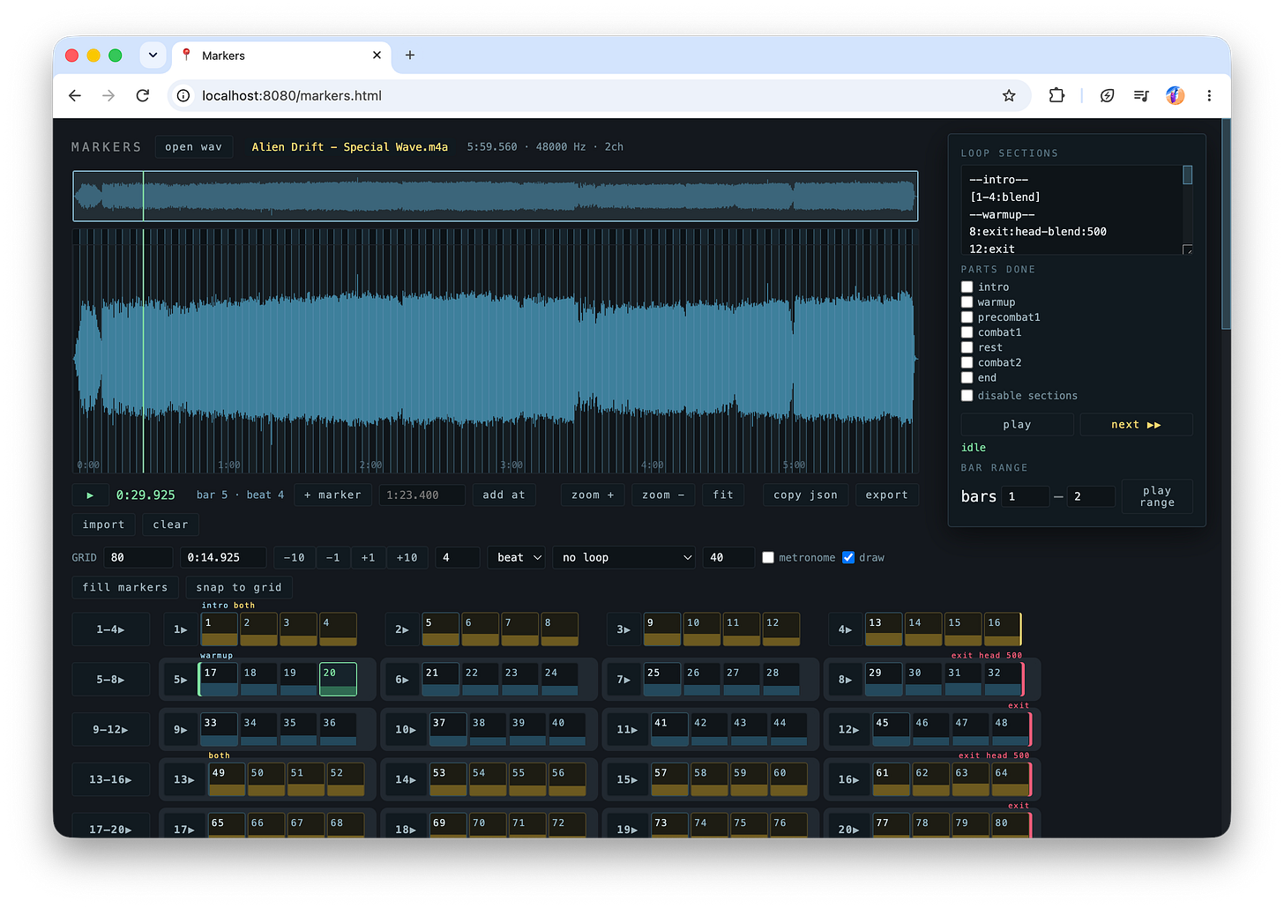Play bar group 2
Image resolution: width=1284 pixels, height=908 pixels.
pos(402,629)
